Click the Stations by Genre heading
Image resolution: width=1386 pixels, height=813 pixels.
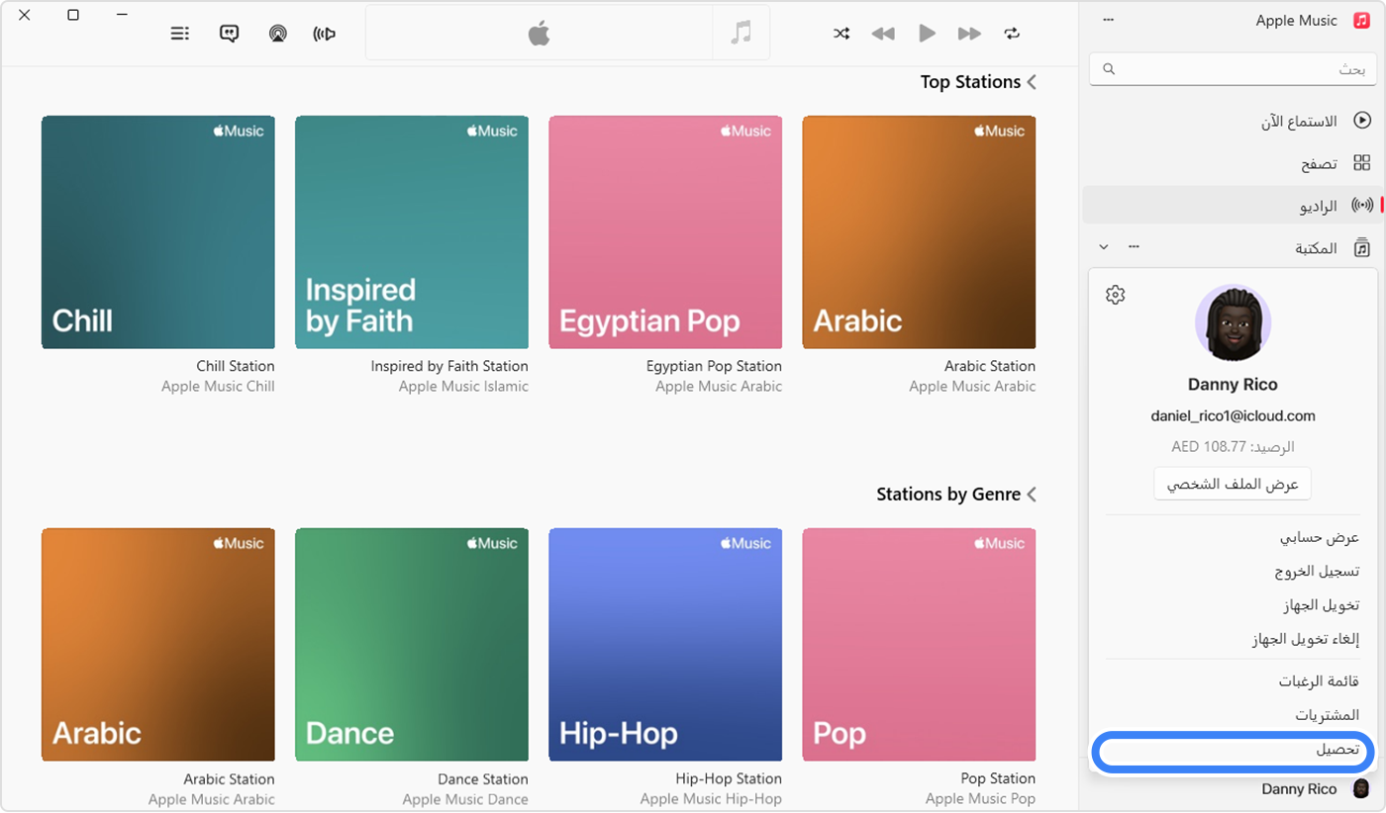click(x=948, y=494)
